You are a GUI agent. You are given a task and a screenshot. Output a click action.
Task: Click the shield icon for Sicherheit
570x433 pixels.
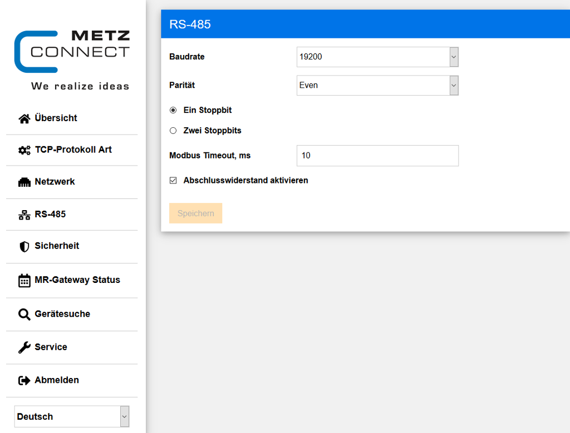click(x=24, y=246)
